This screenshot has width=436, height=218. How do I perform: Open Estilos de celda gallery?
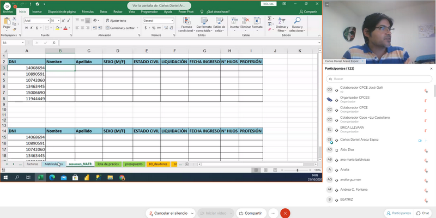pos(220,25)
